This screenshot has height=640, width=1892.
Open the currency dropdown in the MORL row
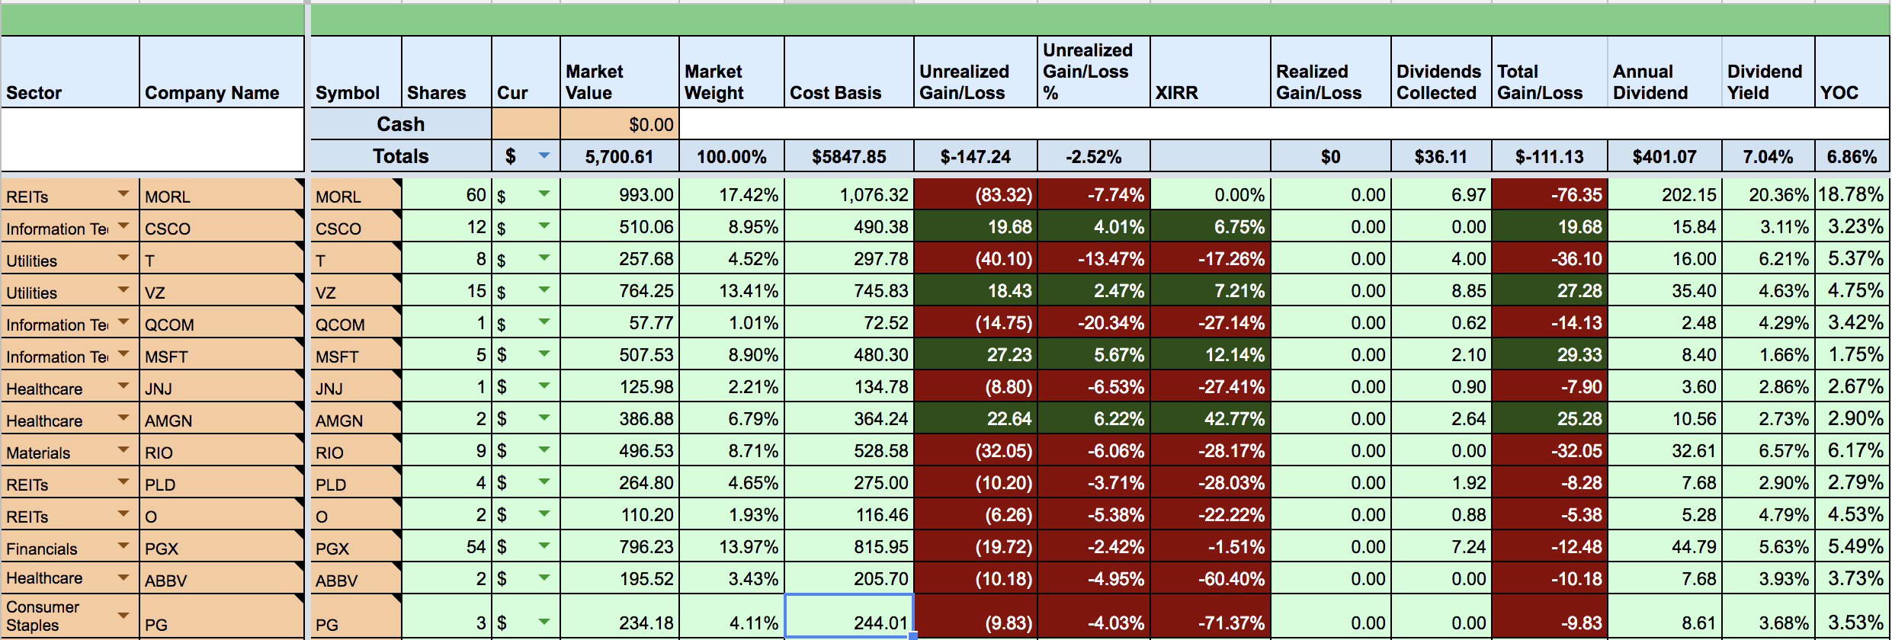pyautogui.click(x=544, y=194)
